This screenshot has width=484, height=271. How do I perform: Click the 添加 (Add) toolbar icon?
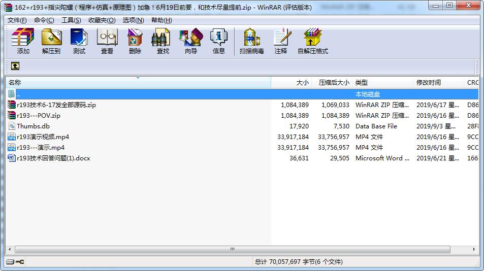[23, 41]
